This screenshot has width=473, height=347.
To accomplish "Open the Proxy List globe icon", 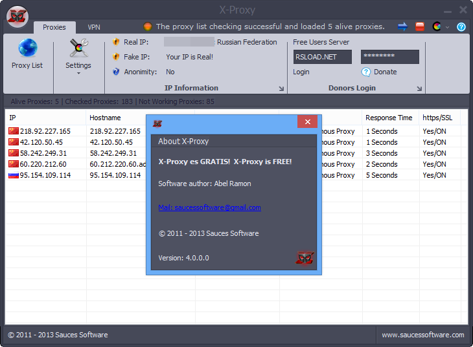I will pos(27,48).
